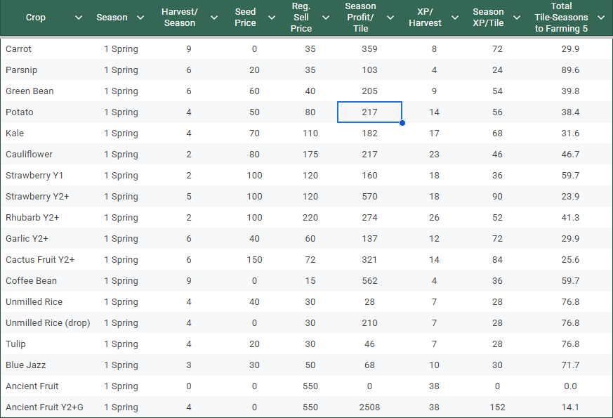613x418 pixels.
Task: Click the Parsnip seed price cell
Action: point(254,70)
